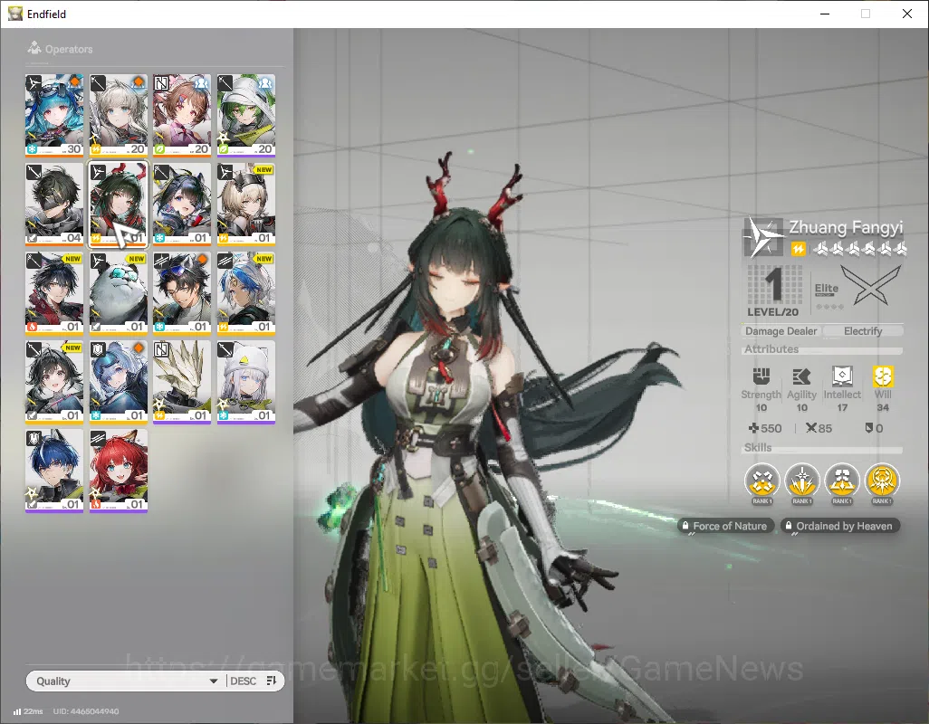The width and height of the screenshot is (929, 724).
Task: Click the Operators header icon
Action: [34, 48]
